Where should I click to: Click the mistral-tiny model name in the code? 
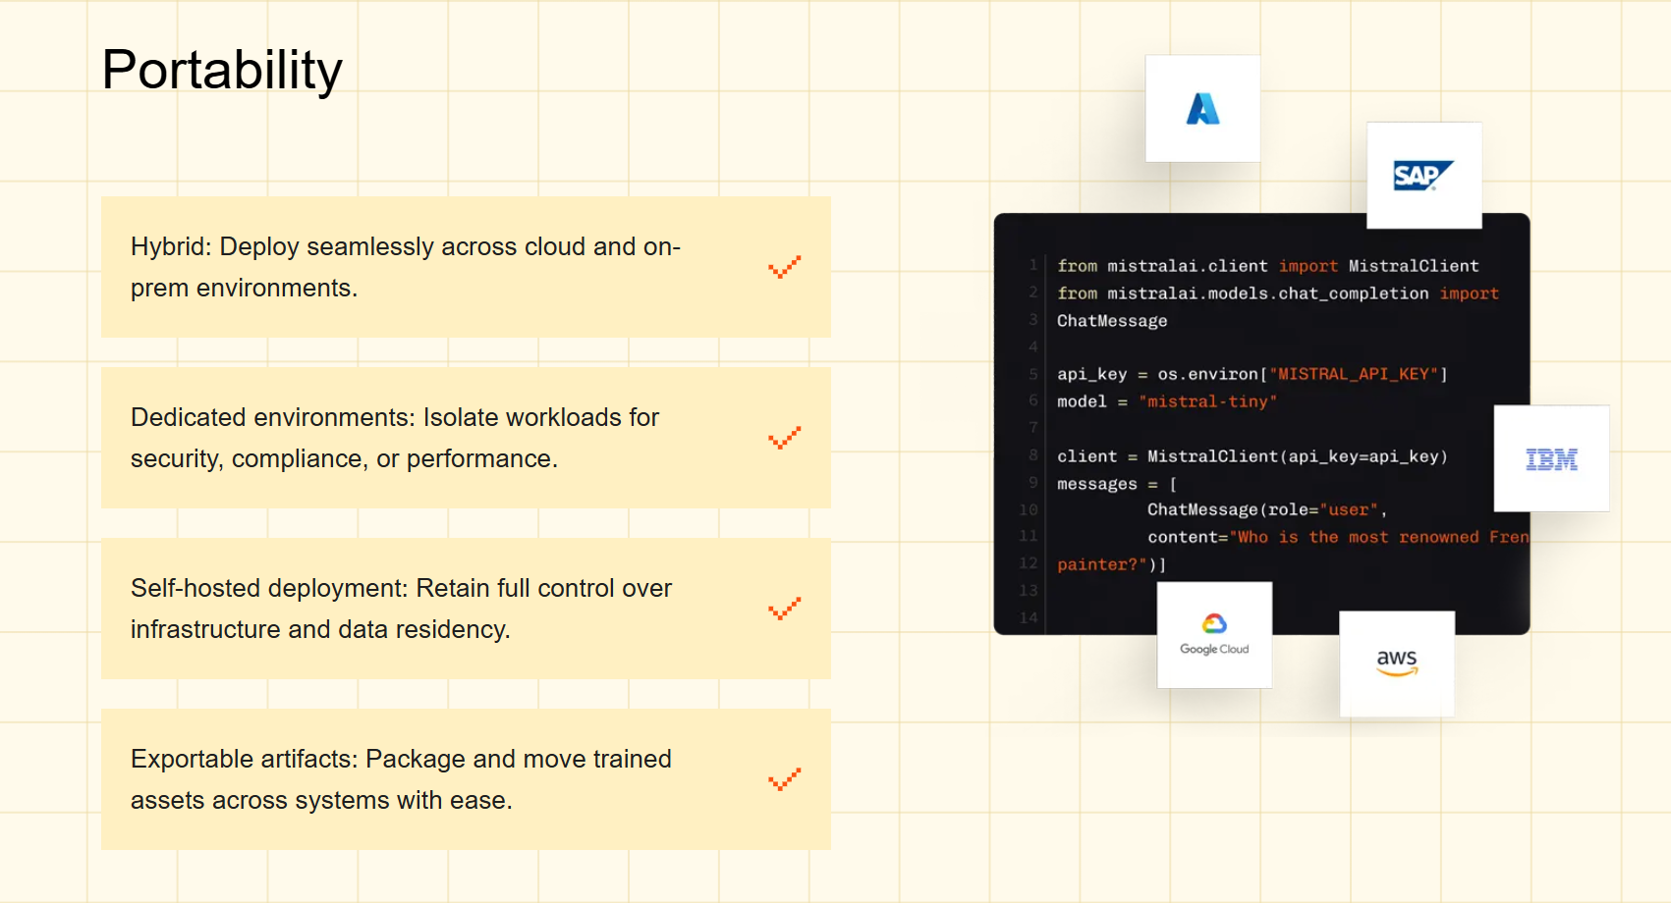(x=1208, y=401)
